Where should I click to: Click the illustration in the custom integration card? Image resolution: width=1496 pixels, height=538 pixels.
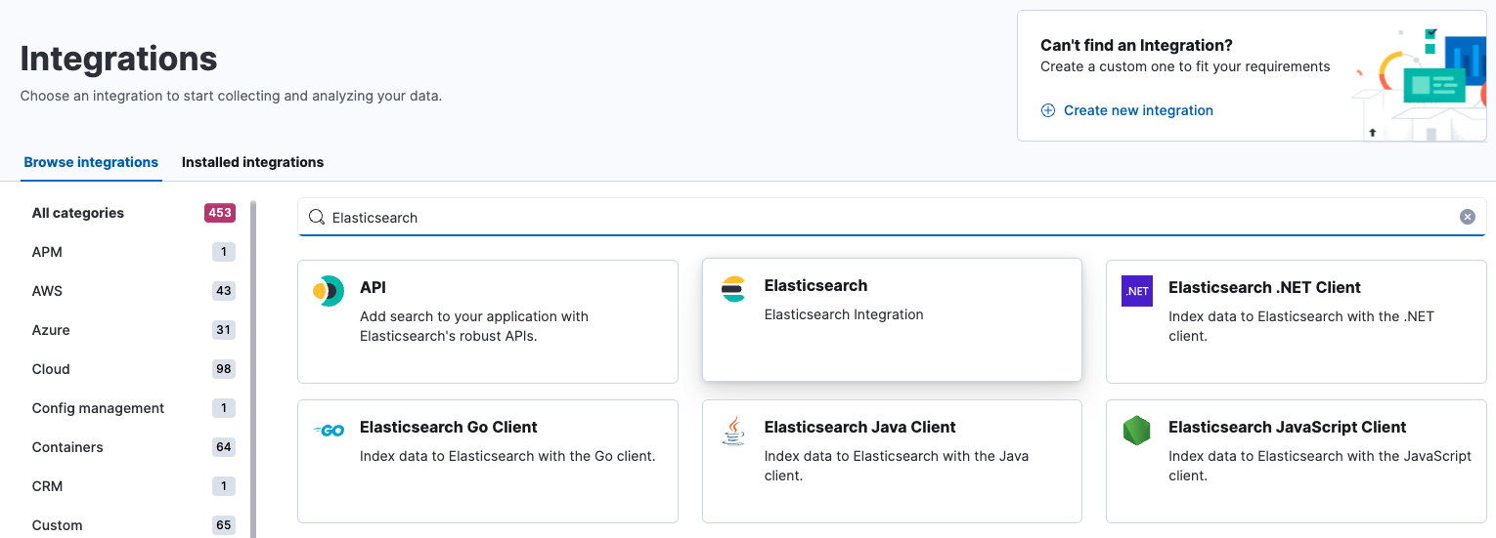click(1420, 83)
